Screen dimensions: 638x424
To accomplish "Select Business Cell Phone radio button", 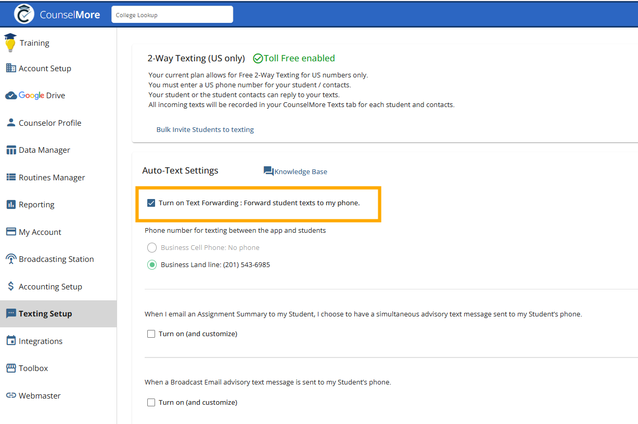I will click(152, 247).
